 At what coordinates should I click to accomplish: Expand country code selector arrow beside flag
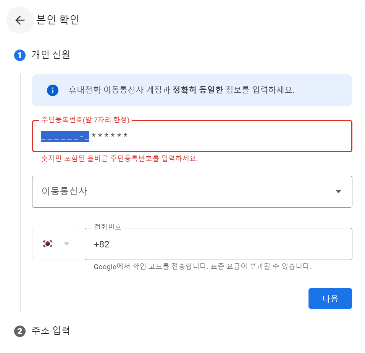coord(66,244)
